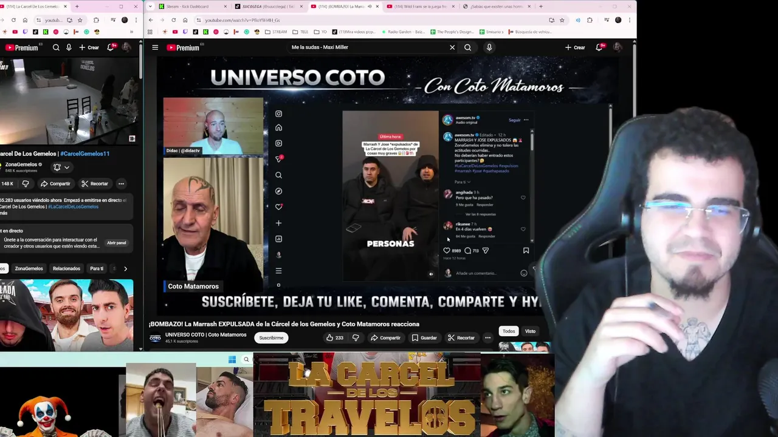Save the Universo Coto video with Guardar
Screen dimensions: 778x437
point(424,337)
